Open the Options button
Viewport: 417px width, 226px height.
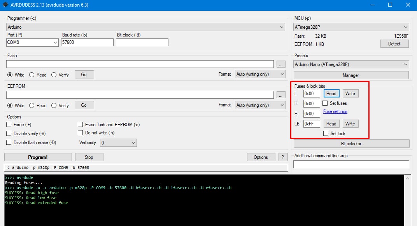[x=261, y=157]
